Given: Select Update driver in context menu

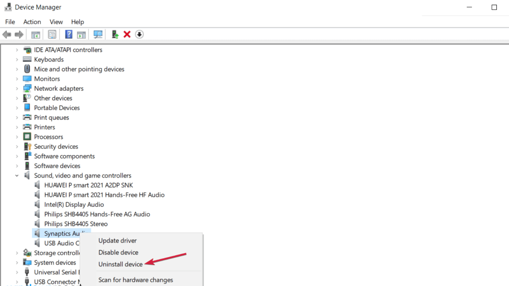Looking at the screenshot, I should coord(117,241).
